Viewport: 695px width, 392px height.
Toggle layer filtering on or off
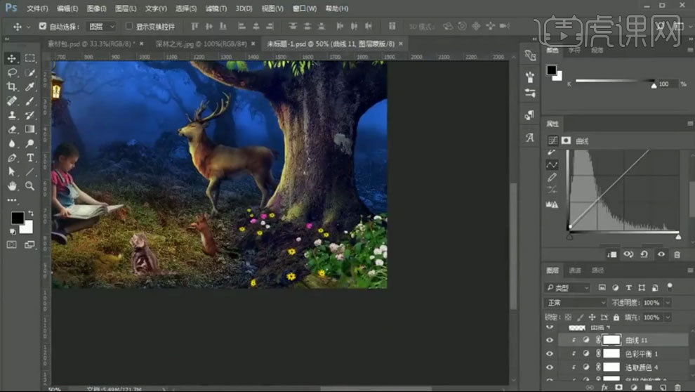(x=670, y=286)
